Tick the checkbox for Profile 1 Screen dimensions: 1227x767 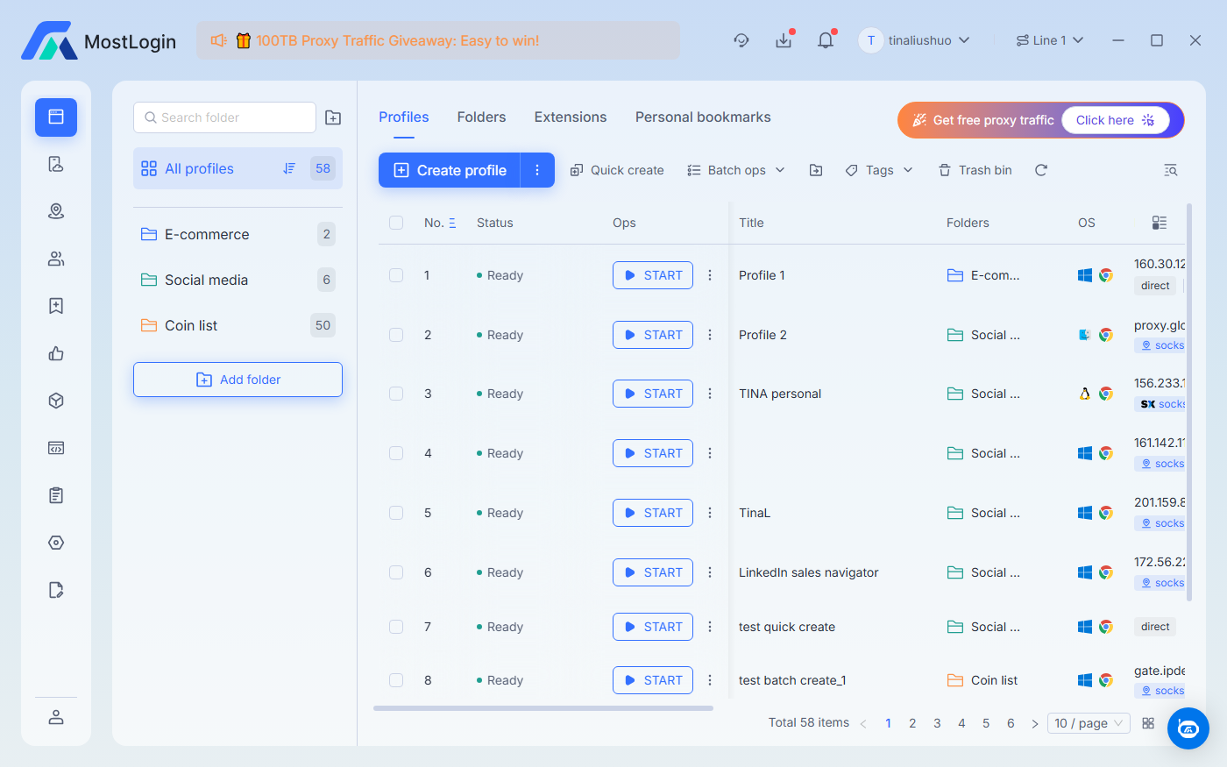(396, 275)
